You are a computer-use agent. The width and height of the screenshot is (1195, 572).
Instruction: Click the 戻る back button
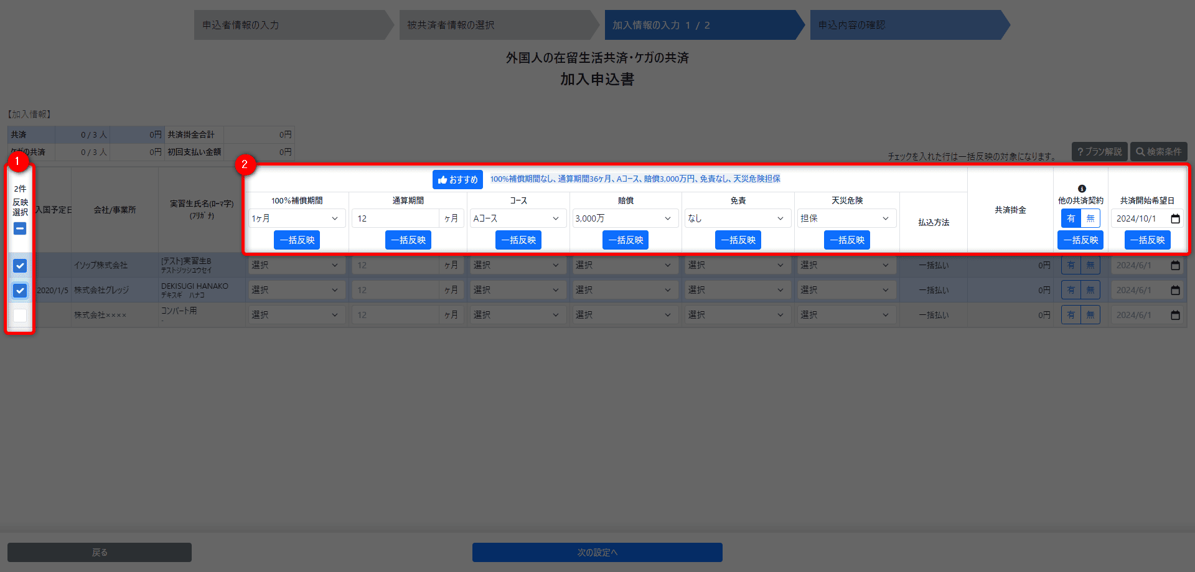pyautogui.click(x=100, y=552)
